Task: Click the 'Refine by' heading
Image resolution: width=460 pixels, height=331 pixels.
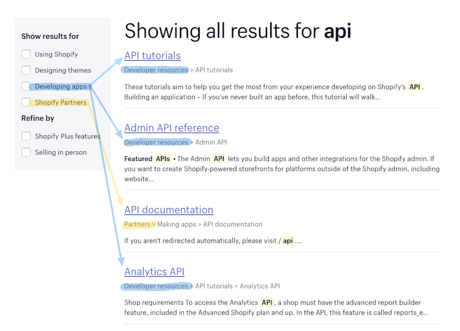Action: click(38, 119)
